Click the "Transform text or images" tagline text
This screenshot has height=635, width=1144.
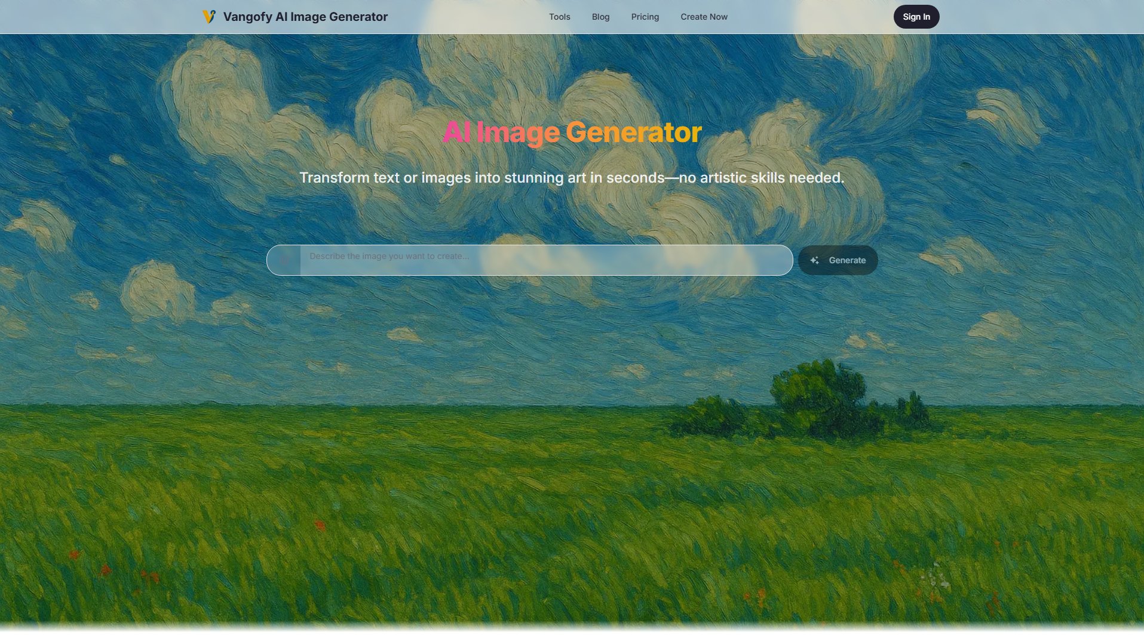tap(572, 178)
